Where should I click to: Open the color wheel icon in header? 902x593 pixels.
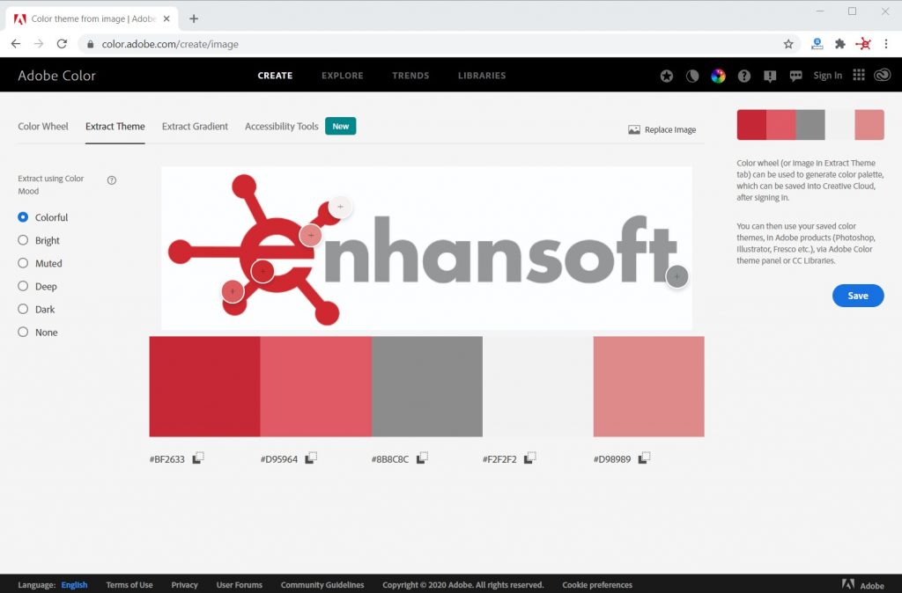pos(718,76)
